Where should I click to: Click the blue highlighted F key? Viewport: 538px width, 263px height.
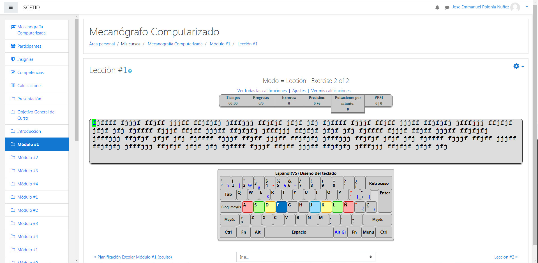281,207
